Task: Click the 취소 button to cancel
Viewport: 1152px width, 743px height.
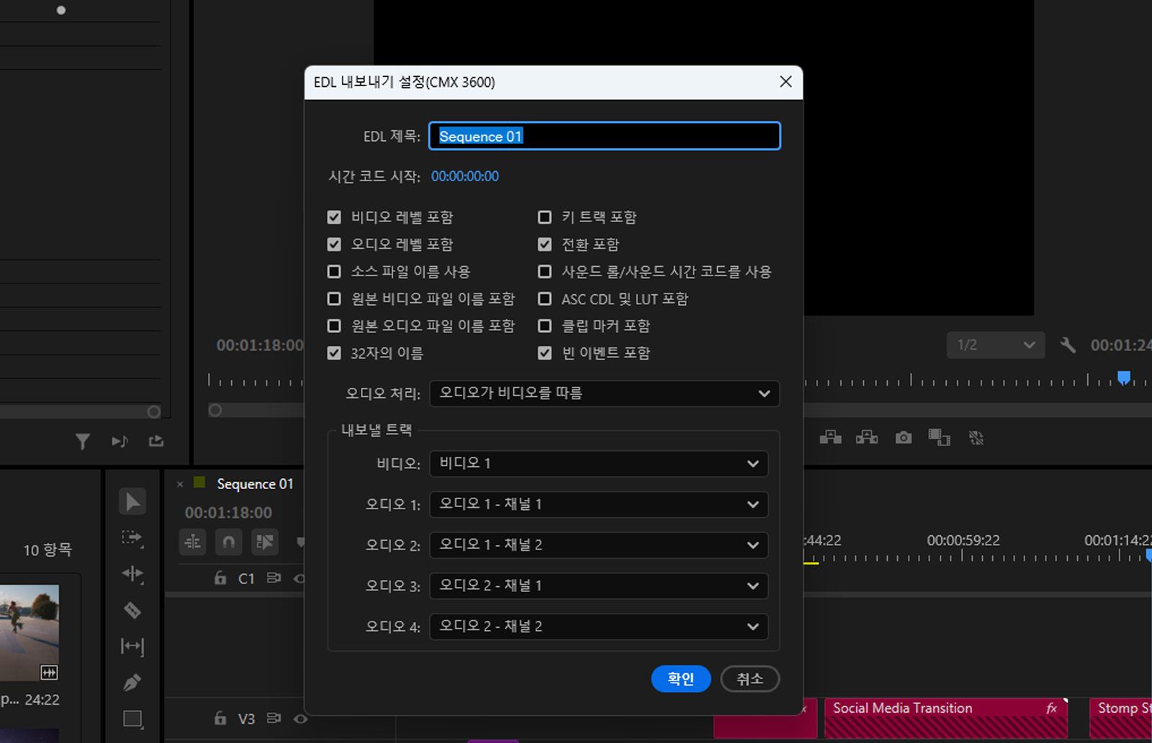Action: [750, 678]
